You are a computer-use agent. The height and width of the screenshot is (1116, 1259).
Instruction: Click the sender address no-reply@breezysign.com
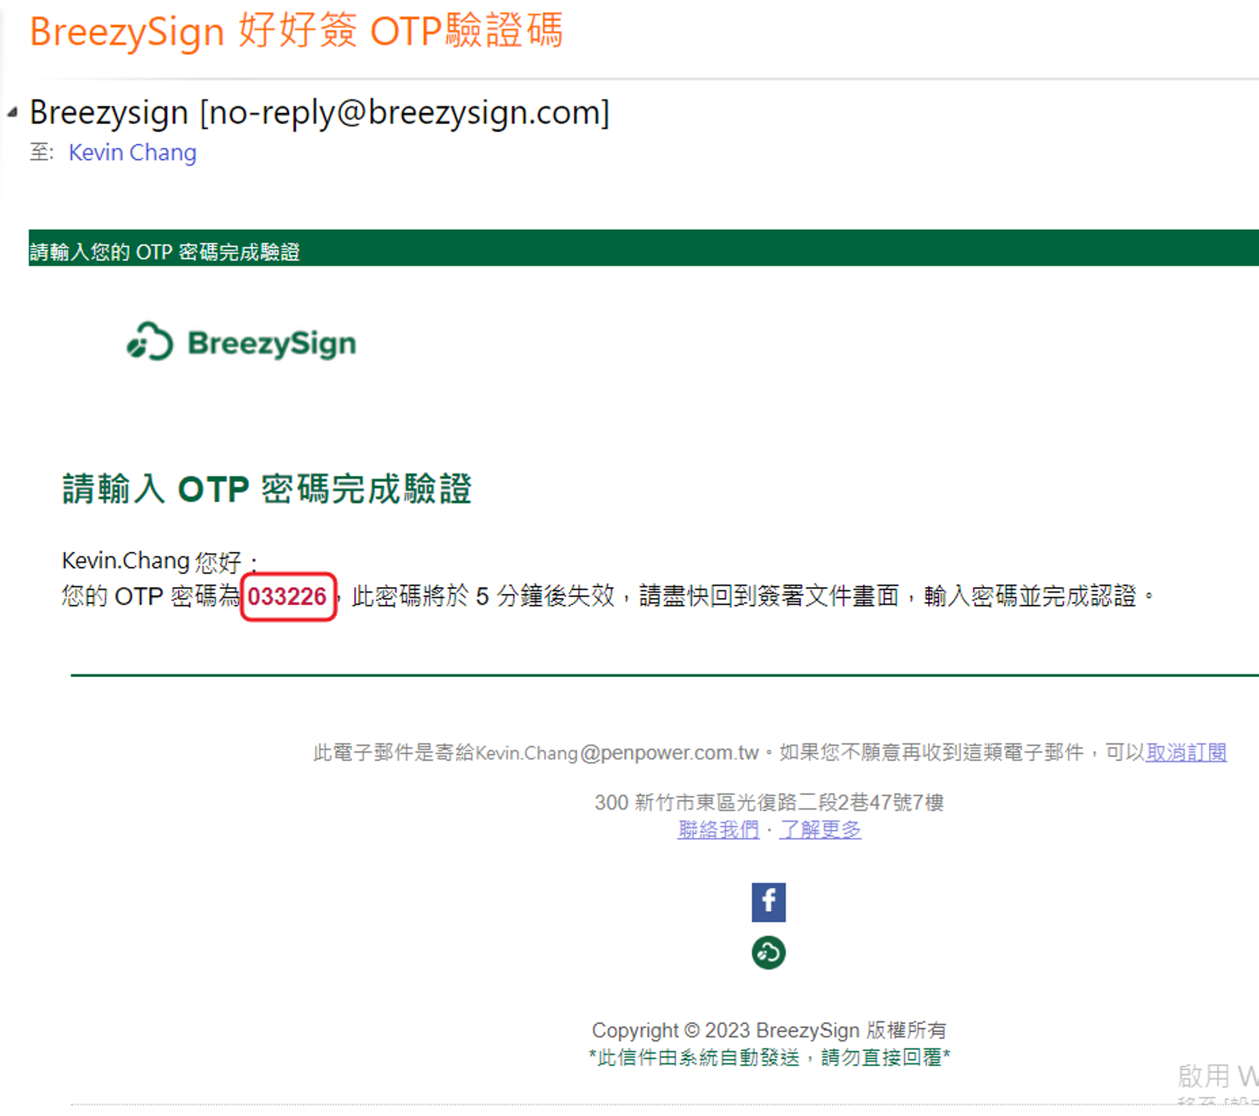click(405, 112)
